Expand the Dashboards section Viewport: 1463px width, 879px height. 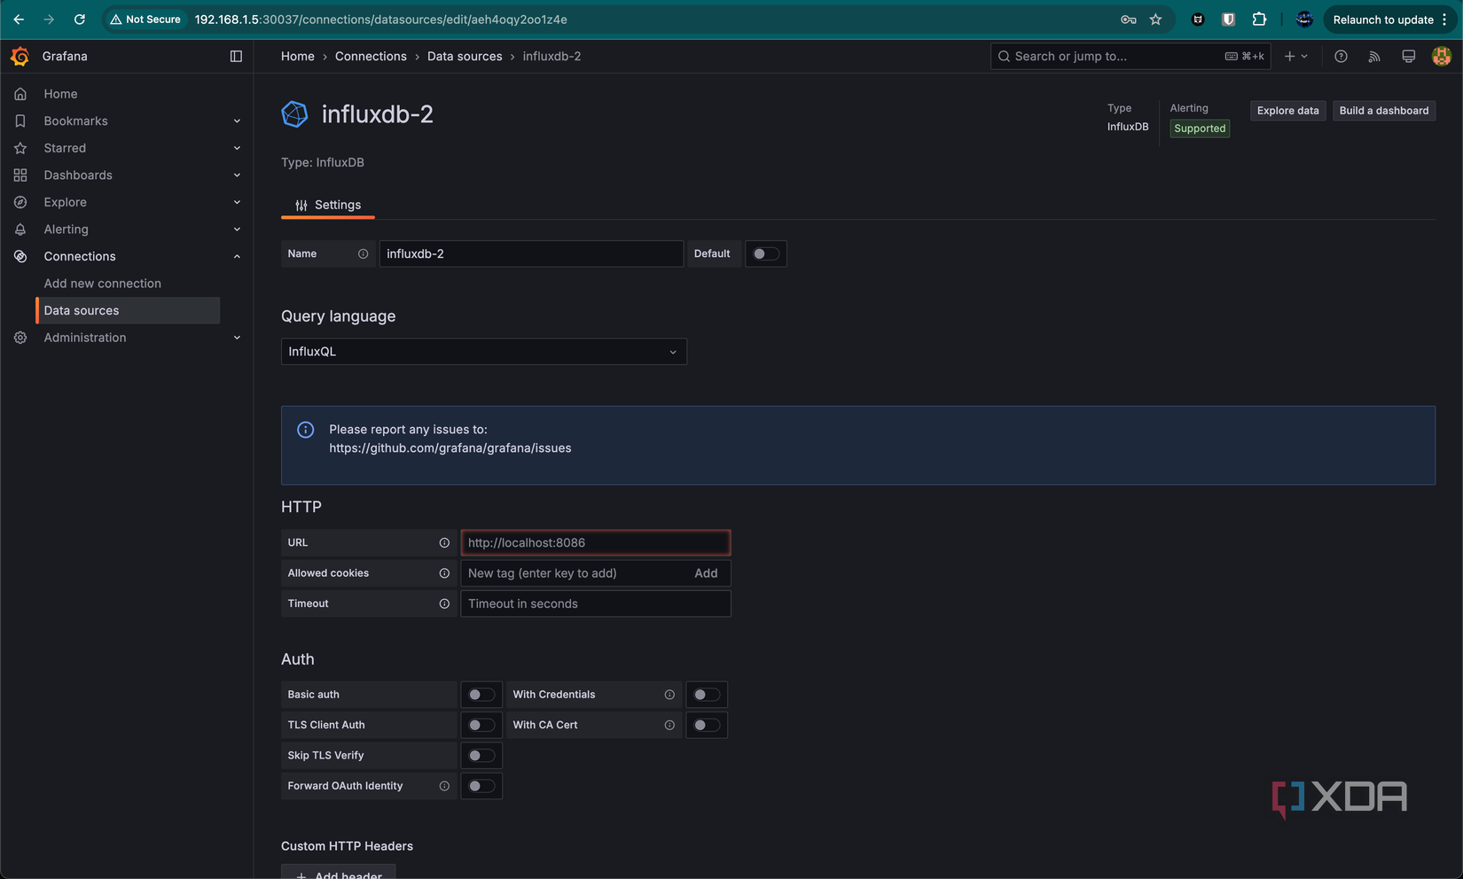pyautogui.click(x=237, y=175)
